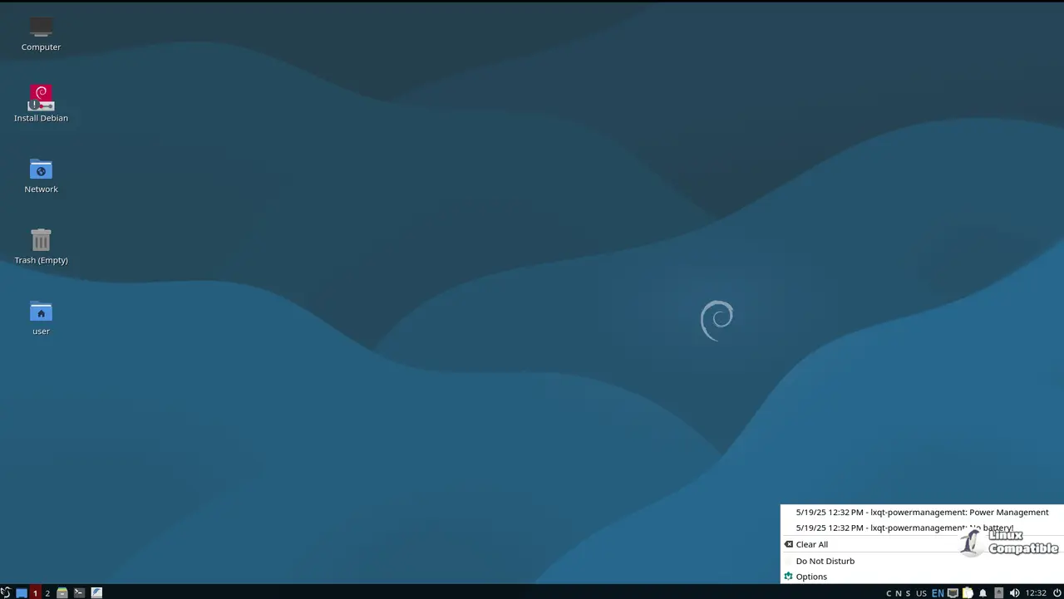Click the volume icon in the system tray

click(x=1015, y=592)
